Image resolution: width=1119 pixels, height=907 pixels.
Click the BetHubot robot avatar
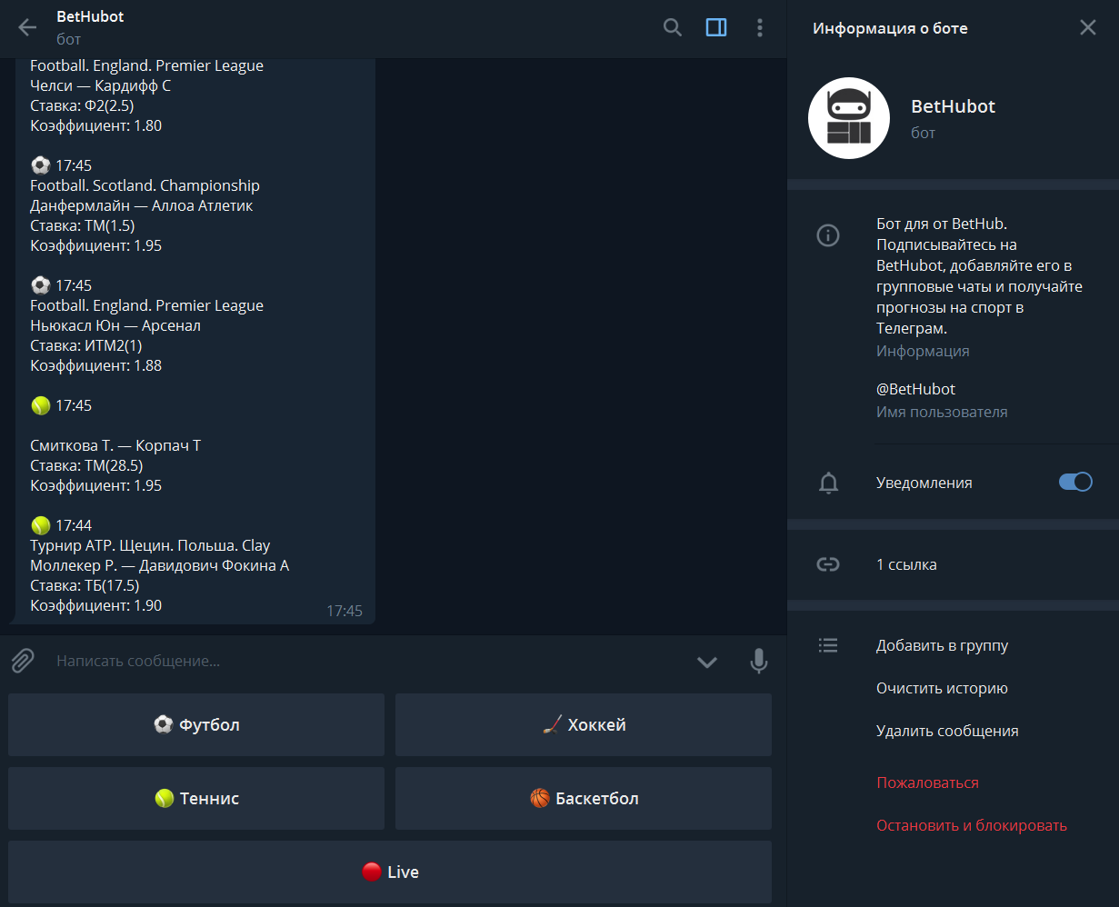(x=849, y=118)
